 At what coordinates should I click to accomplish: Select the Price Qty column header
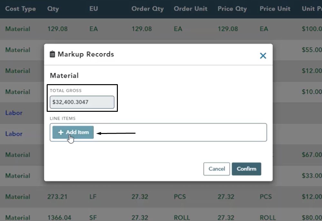click(x=232, y=9)
